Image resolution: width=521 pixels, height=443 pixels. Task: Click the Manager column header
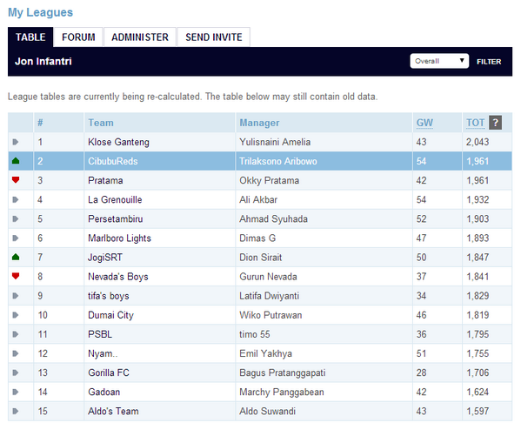click(259, 123)
